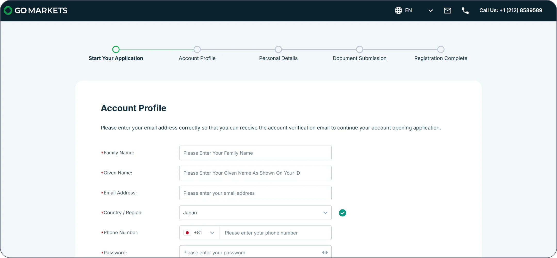Jump to the Personal Details step

coord(278,49)
